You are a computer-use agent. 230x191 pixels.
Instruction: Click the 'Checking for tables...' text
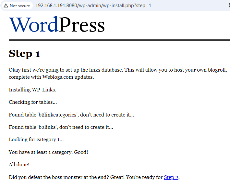33,102
